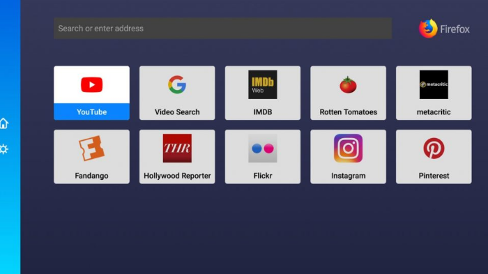Image resolution: width=488 pixels, height=274 pixels.
Task: Click the Rotten Tomatoes label
Action: (x=349, y=112)
